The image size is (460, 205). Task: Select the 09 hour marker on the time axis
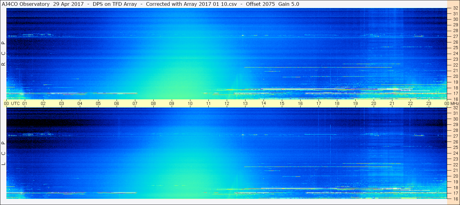point(172,103)
